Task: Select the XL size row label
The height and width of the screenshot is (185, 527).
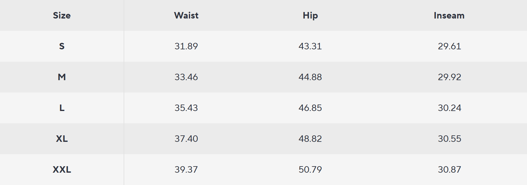Action: click(x=62, y=139)
